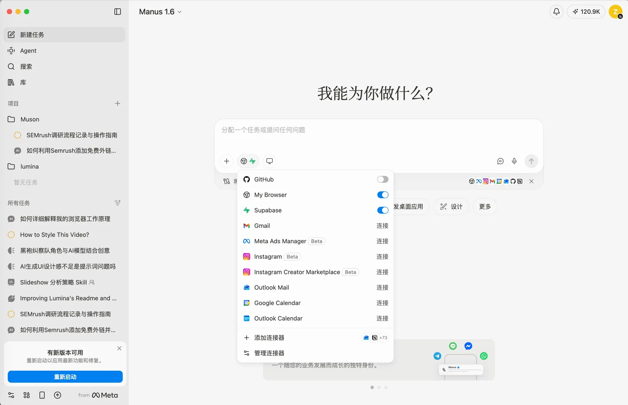
Task: Open task 如何详细解释我的浏览器工作原理
Action: click(64, 219)
